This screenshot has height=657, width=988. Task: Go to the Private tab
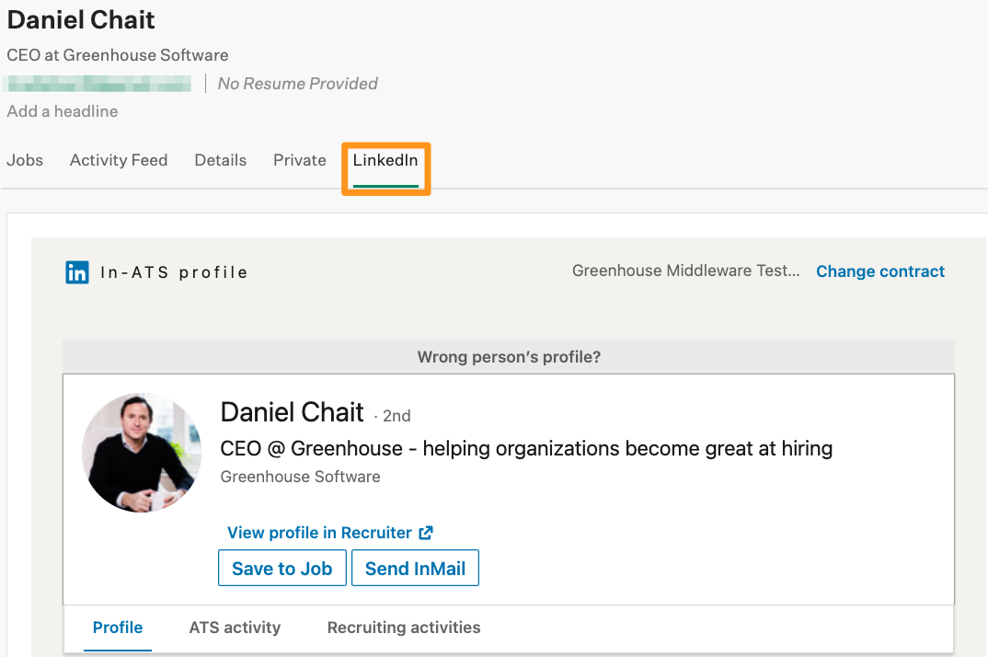click(300, 160)
